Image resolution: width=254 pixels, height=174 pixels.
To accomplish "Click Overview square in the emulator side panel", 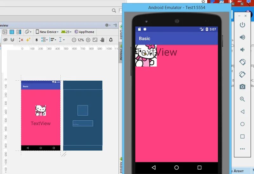I will (x=242, y=137).
